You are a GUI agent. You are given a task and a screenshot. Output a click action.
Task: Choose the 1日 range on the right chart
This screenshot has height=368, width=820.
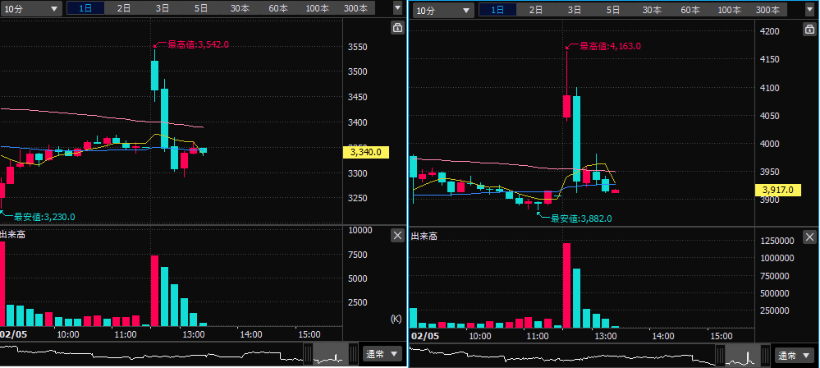coord(497,10)
